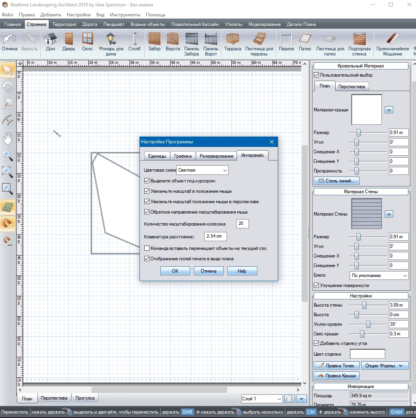Click the mouse wheel zoom amount field
416x418 pixels.
(x=242, y=224)
